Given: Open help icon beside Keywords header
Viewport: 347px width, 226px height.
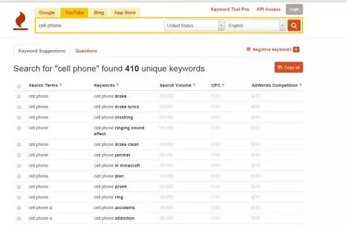Looking at the screenshot, I should pos(118,85).
